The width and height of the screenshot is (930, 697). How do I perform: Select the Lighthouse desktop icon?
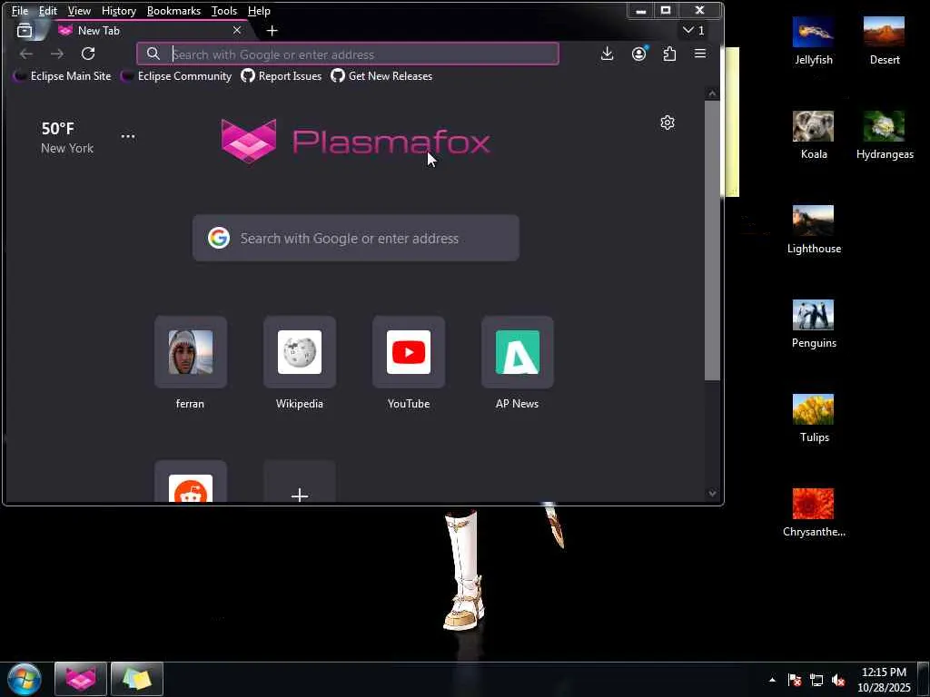click(x=814, y=230)
